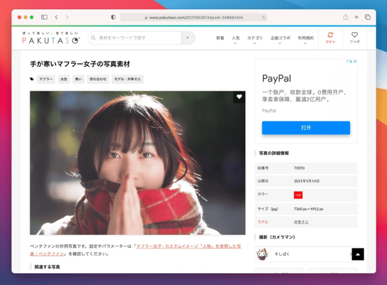Click the heart favorite icon on photo
Viewport: 387px width, 285px height.
point(239,97)
